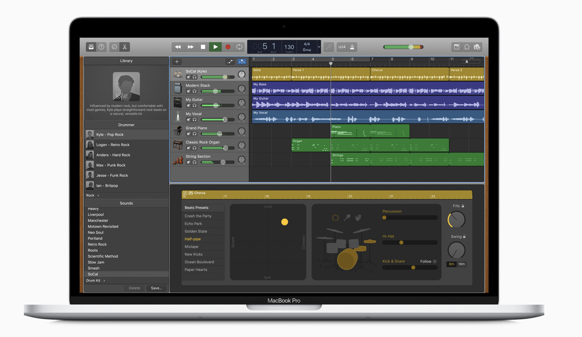Toggle the blue Catch playhead button
This screenshot has height=337, width=582.
(242, 62)
